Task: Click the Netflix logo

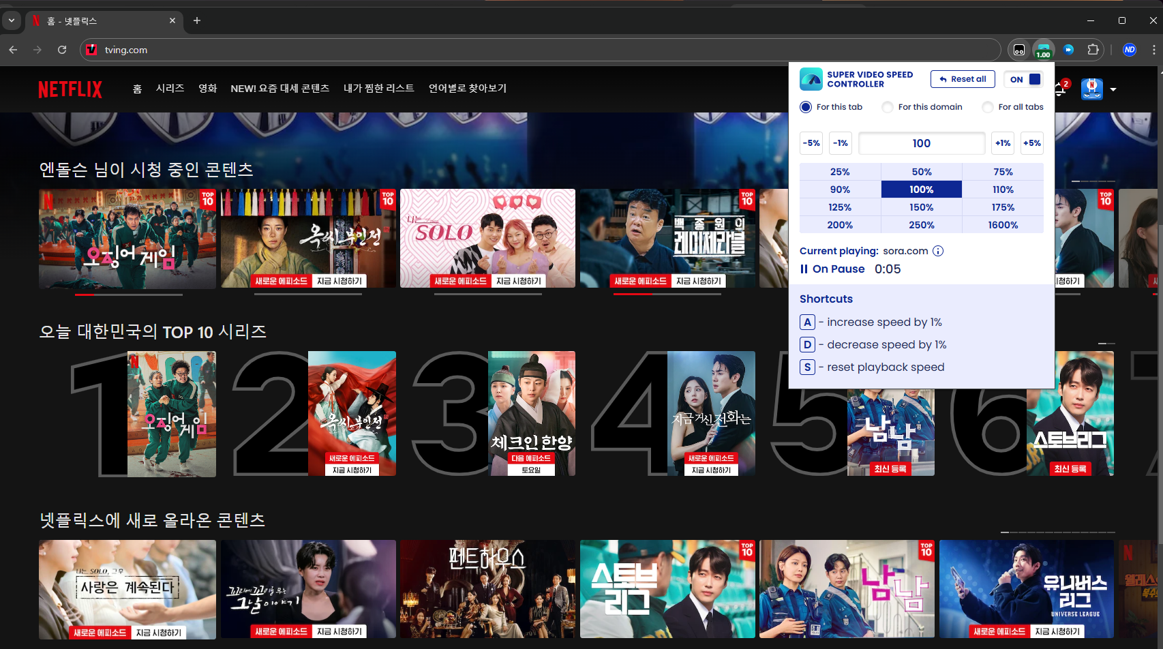Action: (x=70, y=89)
